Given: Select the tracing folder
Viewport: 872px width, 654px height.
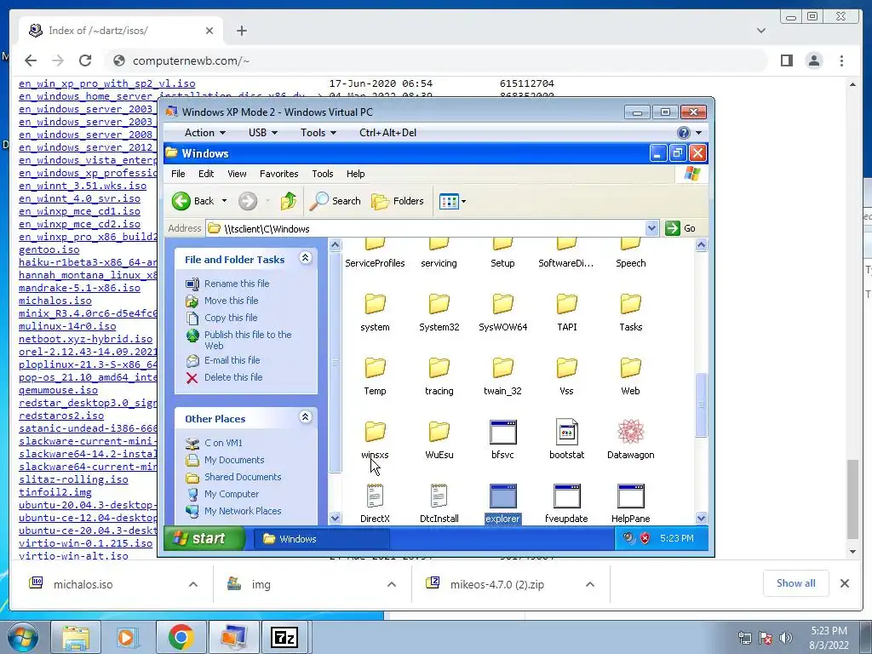Looking at the screenshot, I should coord(439,376).
